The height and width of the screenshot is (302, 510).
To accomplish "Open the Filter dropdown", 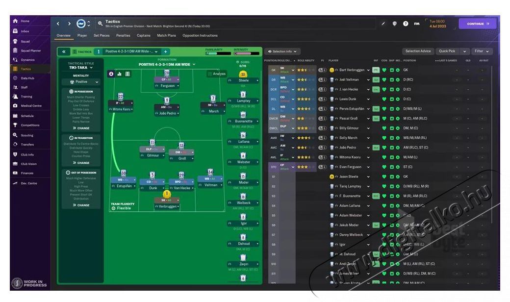I will pyautogui.click(x=482, y=51).
